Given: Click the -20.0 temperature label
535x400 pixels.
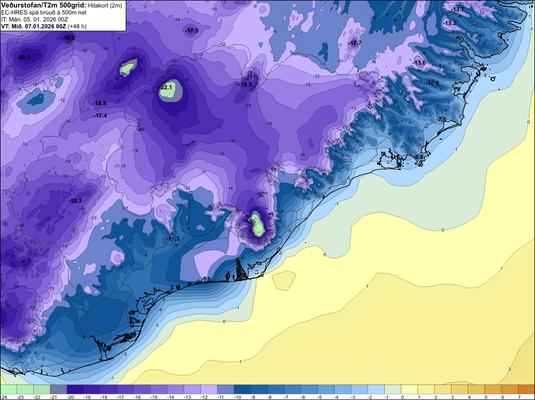Looking at the screenshot, I should point(24,57).
